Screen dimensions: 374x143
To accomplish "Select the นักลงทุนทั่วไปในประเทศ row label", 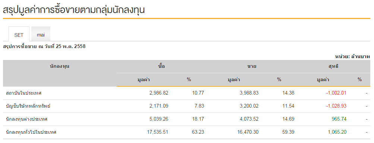I will [31, 132].
